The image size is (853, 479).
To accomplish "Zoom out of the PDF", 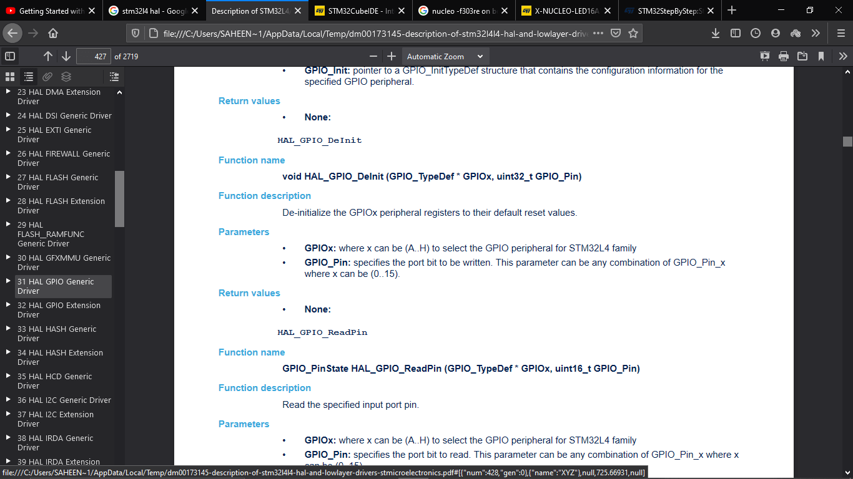I will (373, 56).
